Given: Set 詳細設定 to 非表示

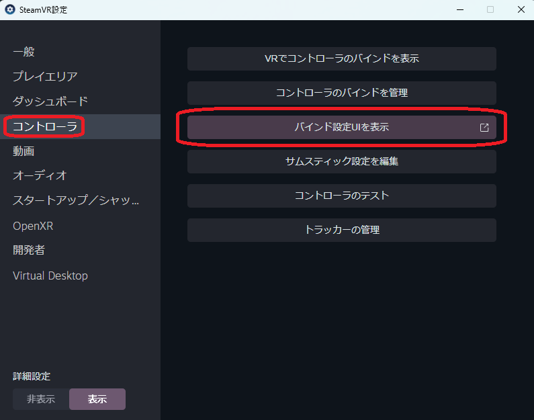Looking at the screenshot, I should [x=41, y=399].
